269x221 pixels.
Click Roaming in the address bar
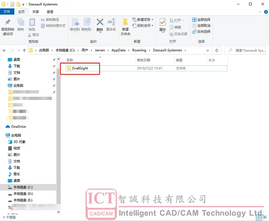[139, 50]
